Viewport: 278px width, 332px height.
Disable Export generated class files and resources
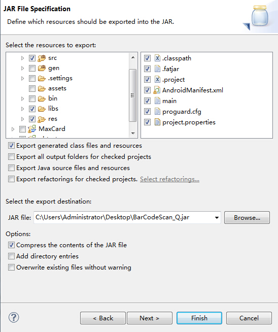(x=11, y=146)
